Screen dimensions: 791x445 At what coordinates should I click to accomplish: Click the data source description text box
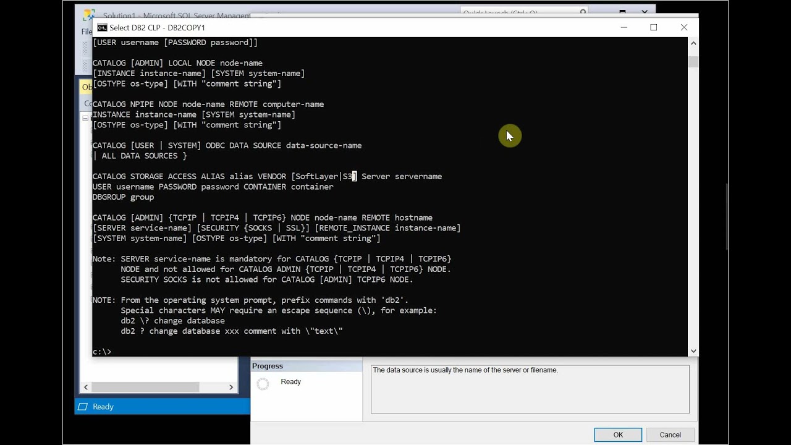[530, 389]
